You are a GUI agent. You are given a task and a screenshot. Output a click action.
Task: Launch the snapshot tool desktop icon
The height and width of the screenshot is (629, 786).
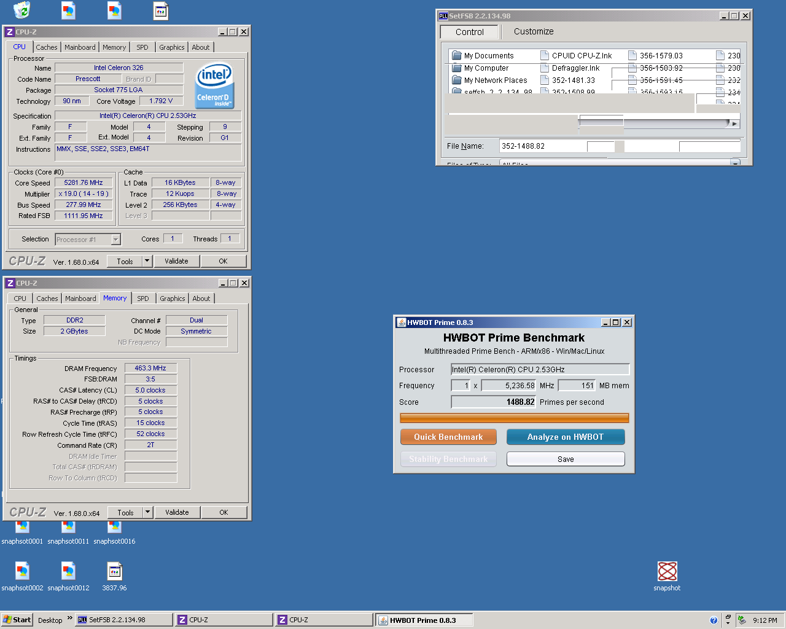667,576
